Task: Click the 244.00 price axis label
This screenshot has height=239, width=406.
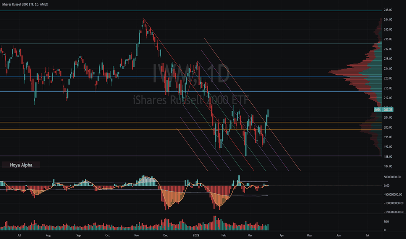Action: [x=388, y=20]
